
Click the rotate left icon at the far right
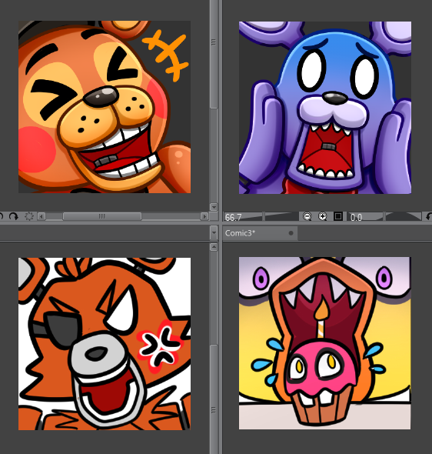tap(429, 216)
